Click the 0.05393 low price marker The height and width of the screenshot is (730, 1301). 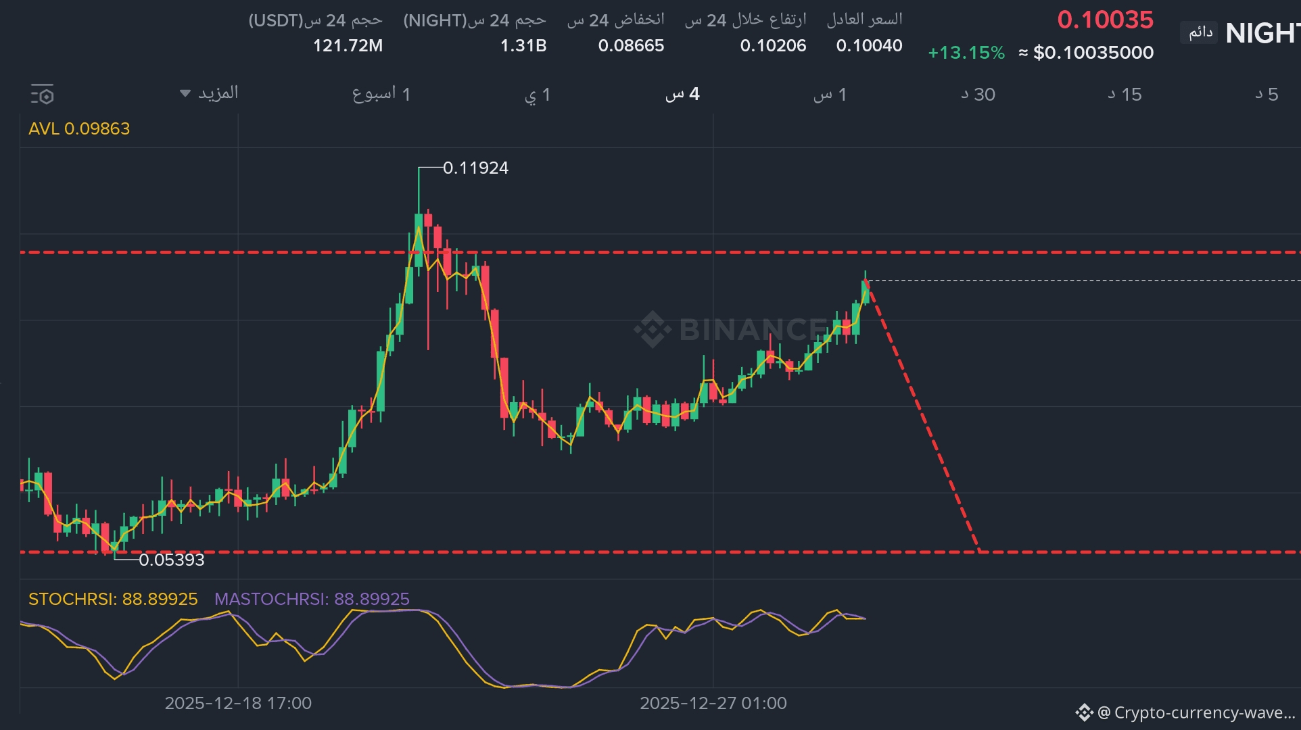171,560
